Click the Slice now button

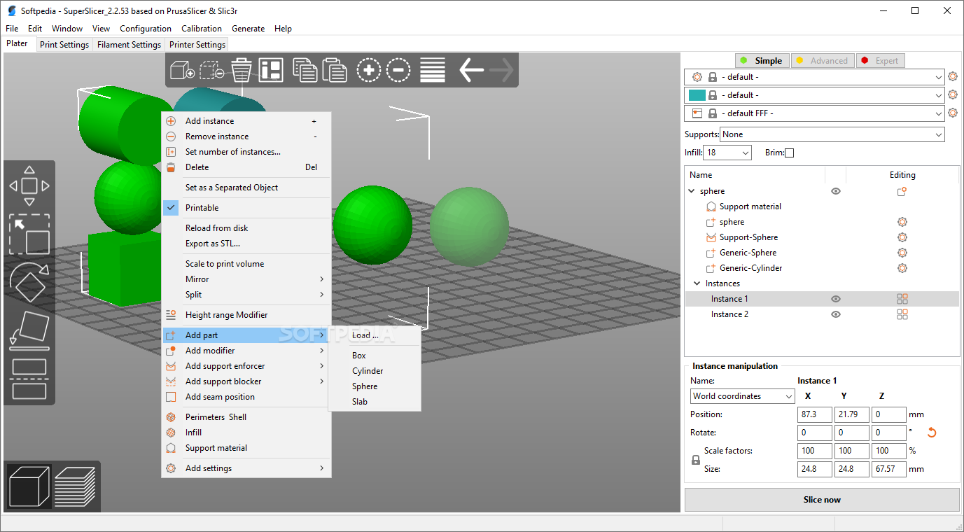pos(822,500)
